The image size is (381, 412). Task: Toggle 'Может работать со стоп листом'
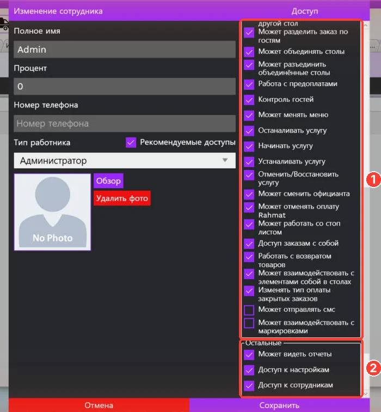click(249, 224)
